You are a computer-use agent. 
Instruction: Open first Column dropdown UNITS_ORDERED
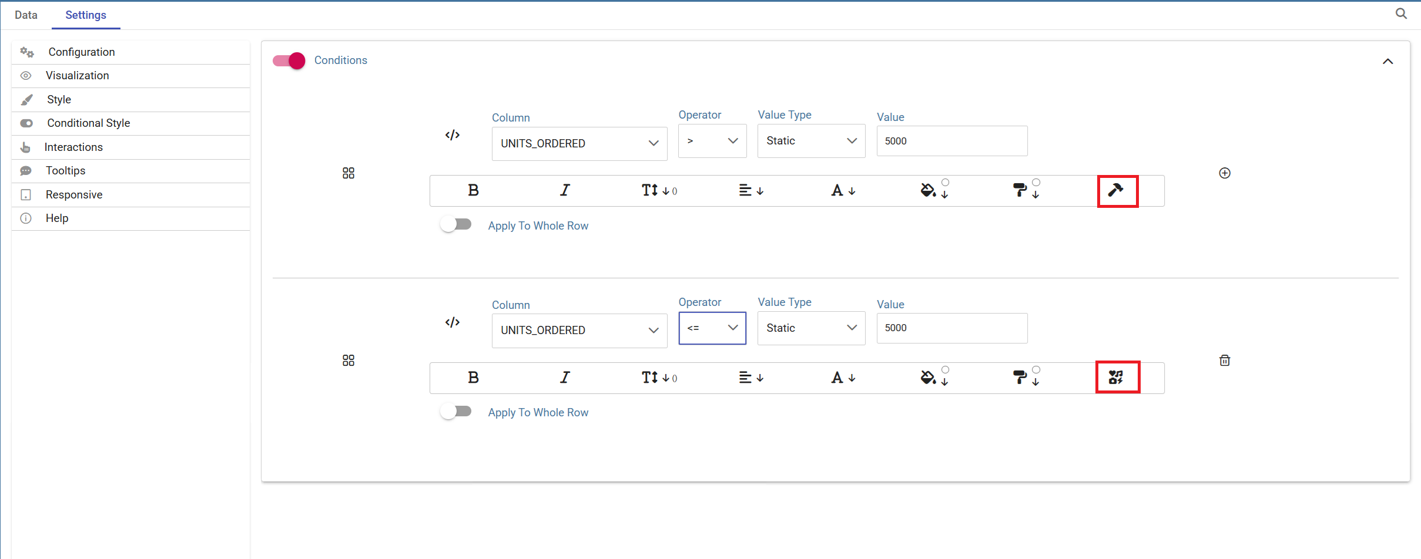click(579, 143)
